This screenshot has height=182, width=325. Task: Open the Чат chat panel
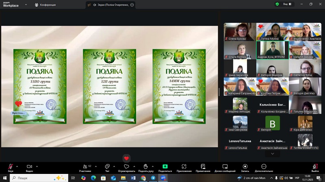pyautogui.click(x=107, y=167)
